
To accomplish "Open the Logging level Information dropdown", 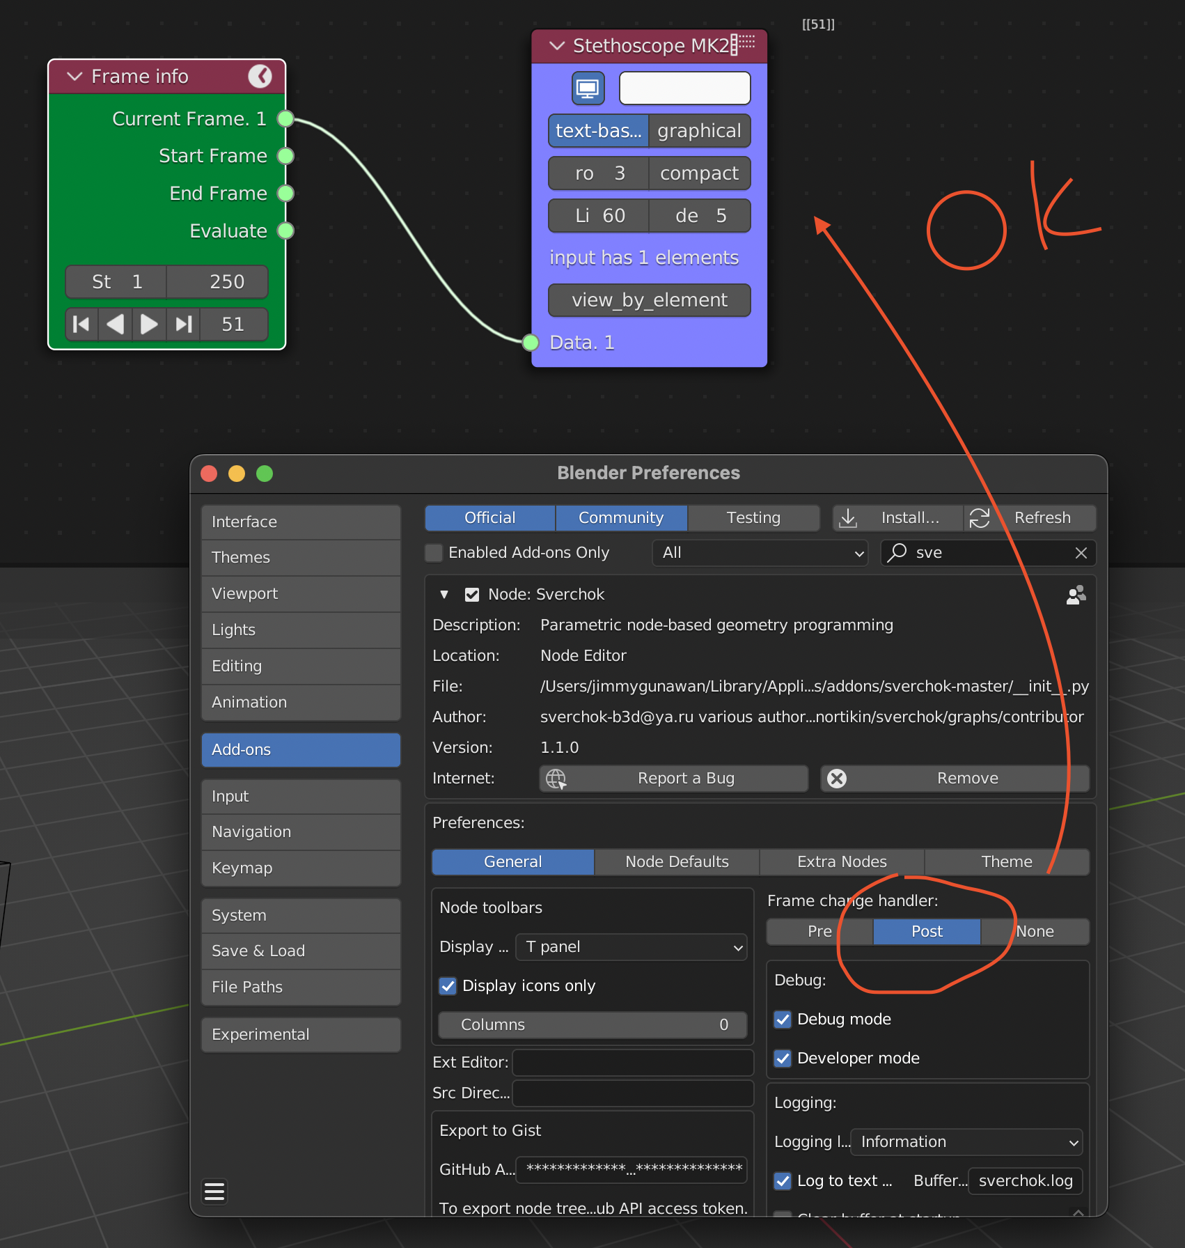I will click(966, 1142).
